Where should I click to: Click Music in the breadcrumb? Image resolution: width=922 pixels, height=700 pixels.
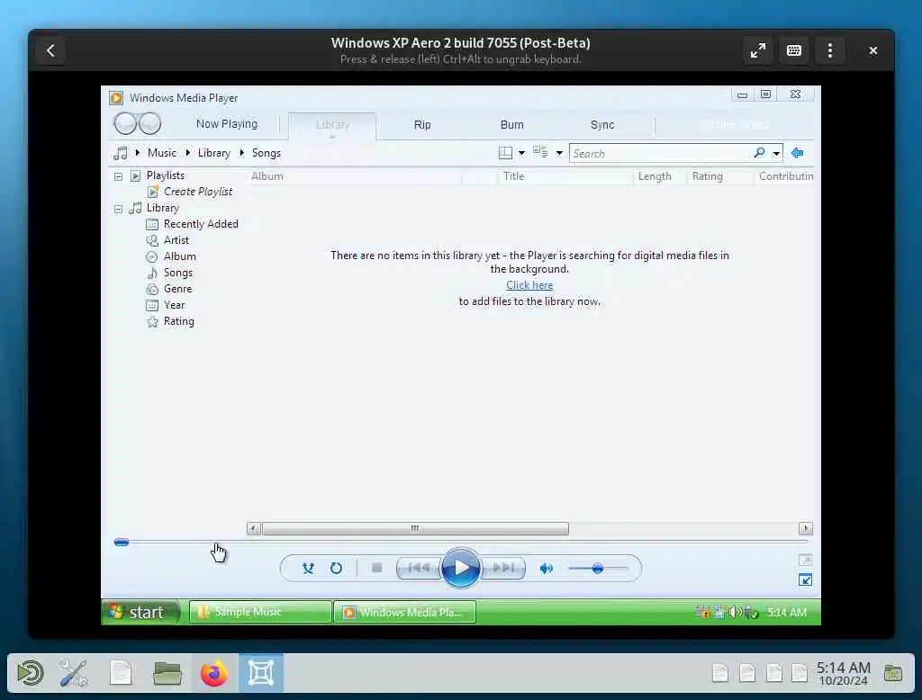[162, 153]
